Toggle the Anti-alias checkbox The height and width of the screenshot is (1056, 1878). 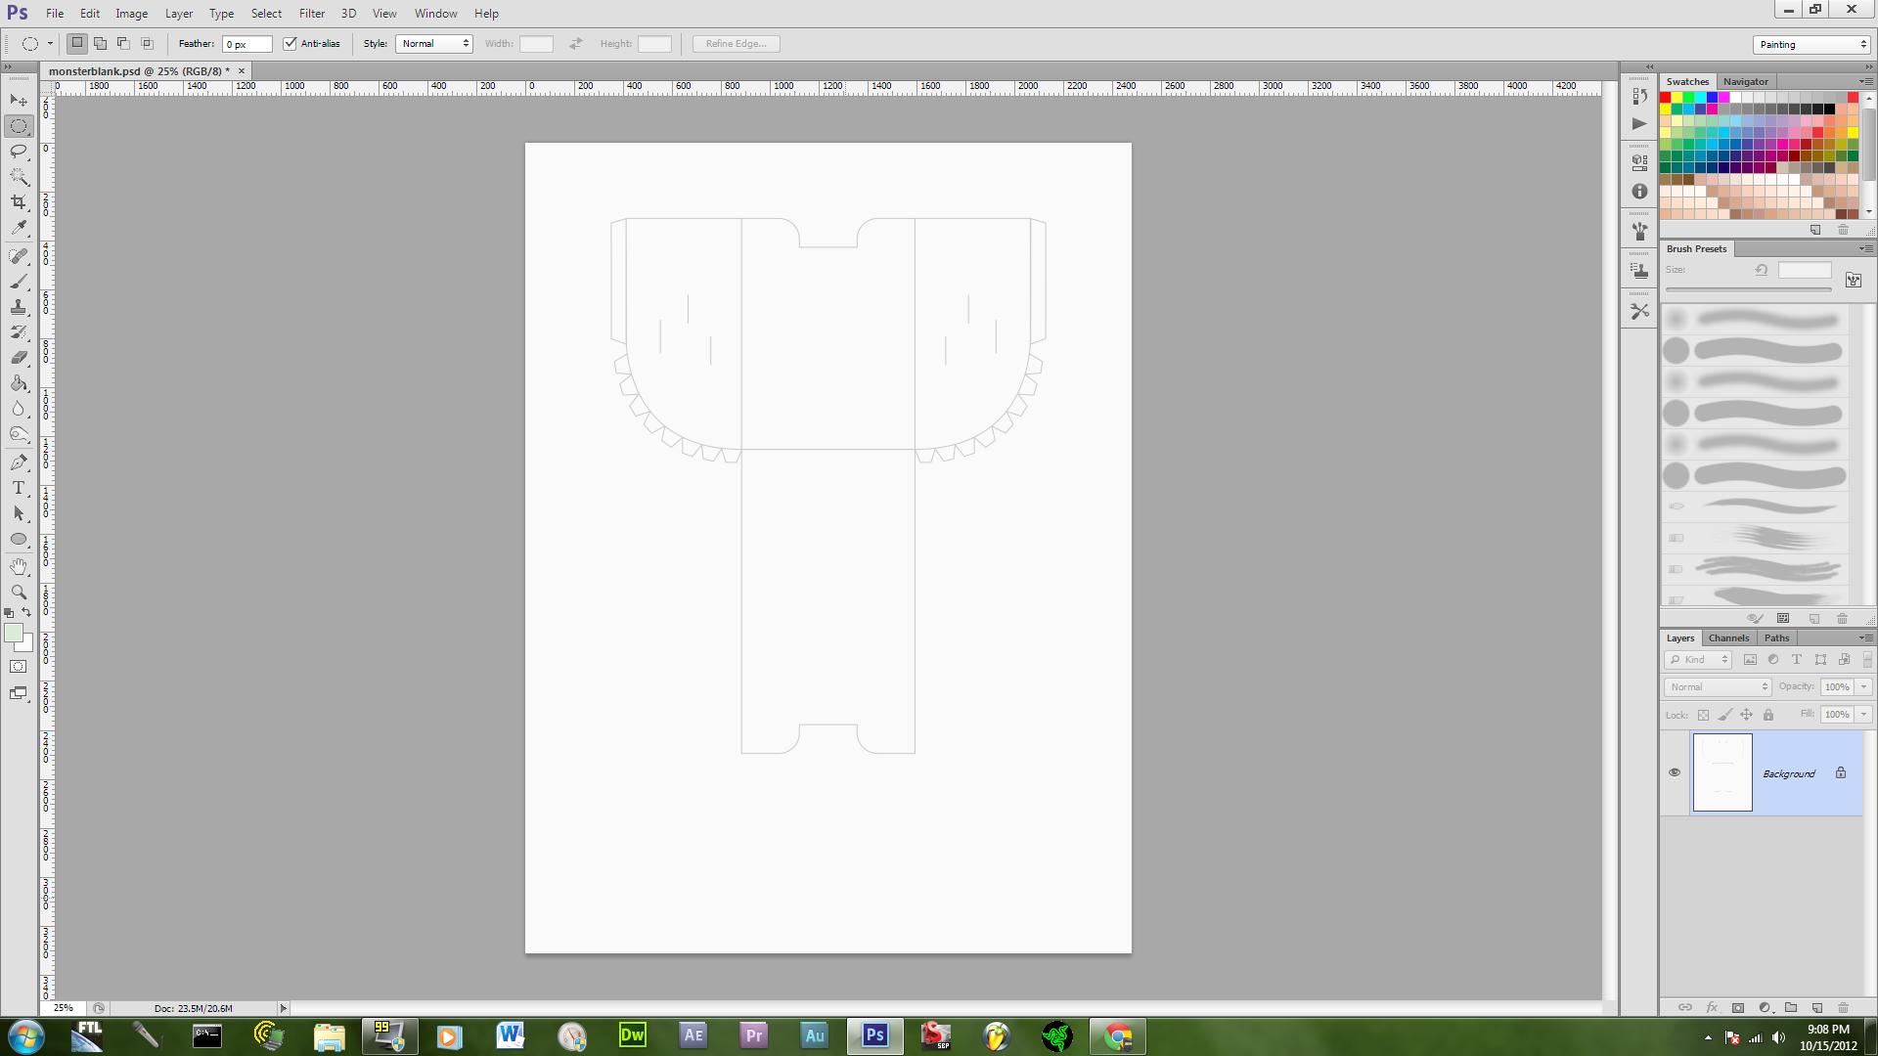(290, 44)
